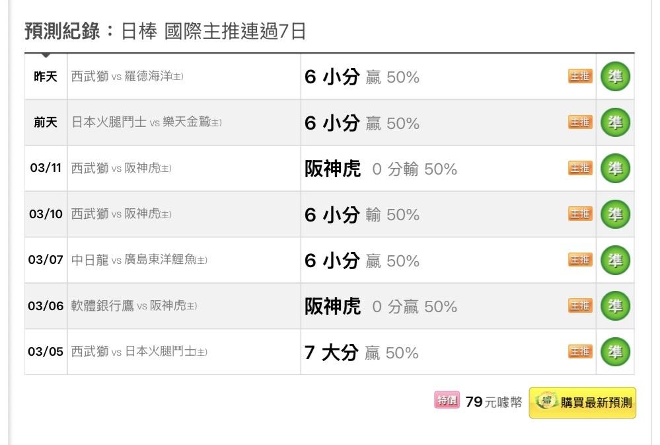This screenshot has width=660, height=445.
Task: Click the orange 主推 badge in yesterday's row
Action: click(x=580, y=77)
